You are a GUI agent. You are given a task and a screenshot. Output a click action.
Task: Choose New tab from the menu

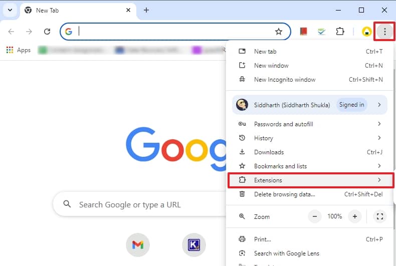(310, 52)
